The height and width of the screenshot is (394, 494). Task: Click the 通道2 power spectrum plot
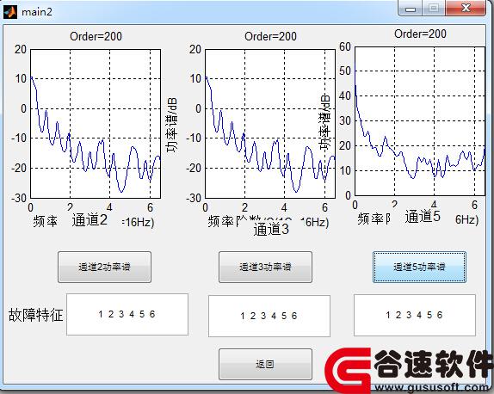[x=96, y=124]
